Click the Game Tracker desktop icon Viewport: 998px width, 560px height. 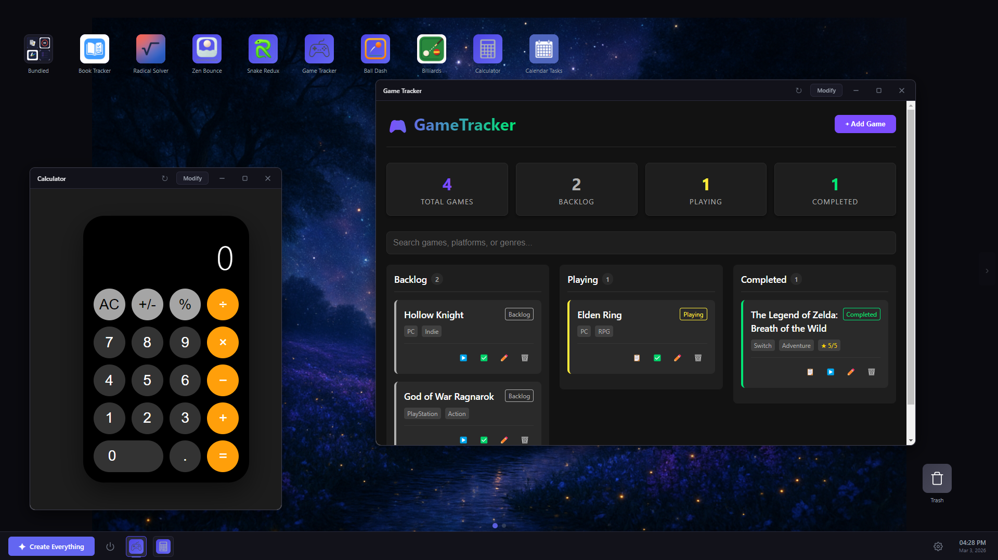click(319, 49)
